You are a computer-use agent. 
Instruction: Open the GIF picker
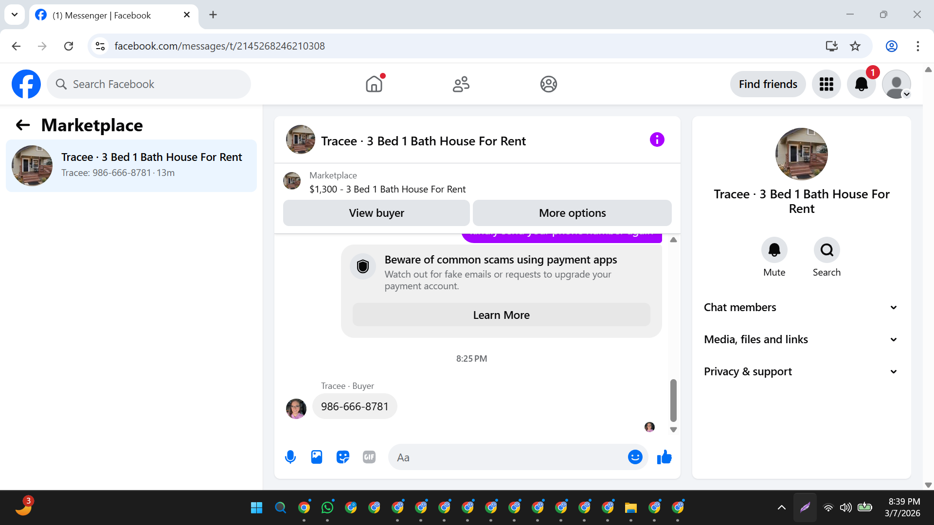click(369, 457)
